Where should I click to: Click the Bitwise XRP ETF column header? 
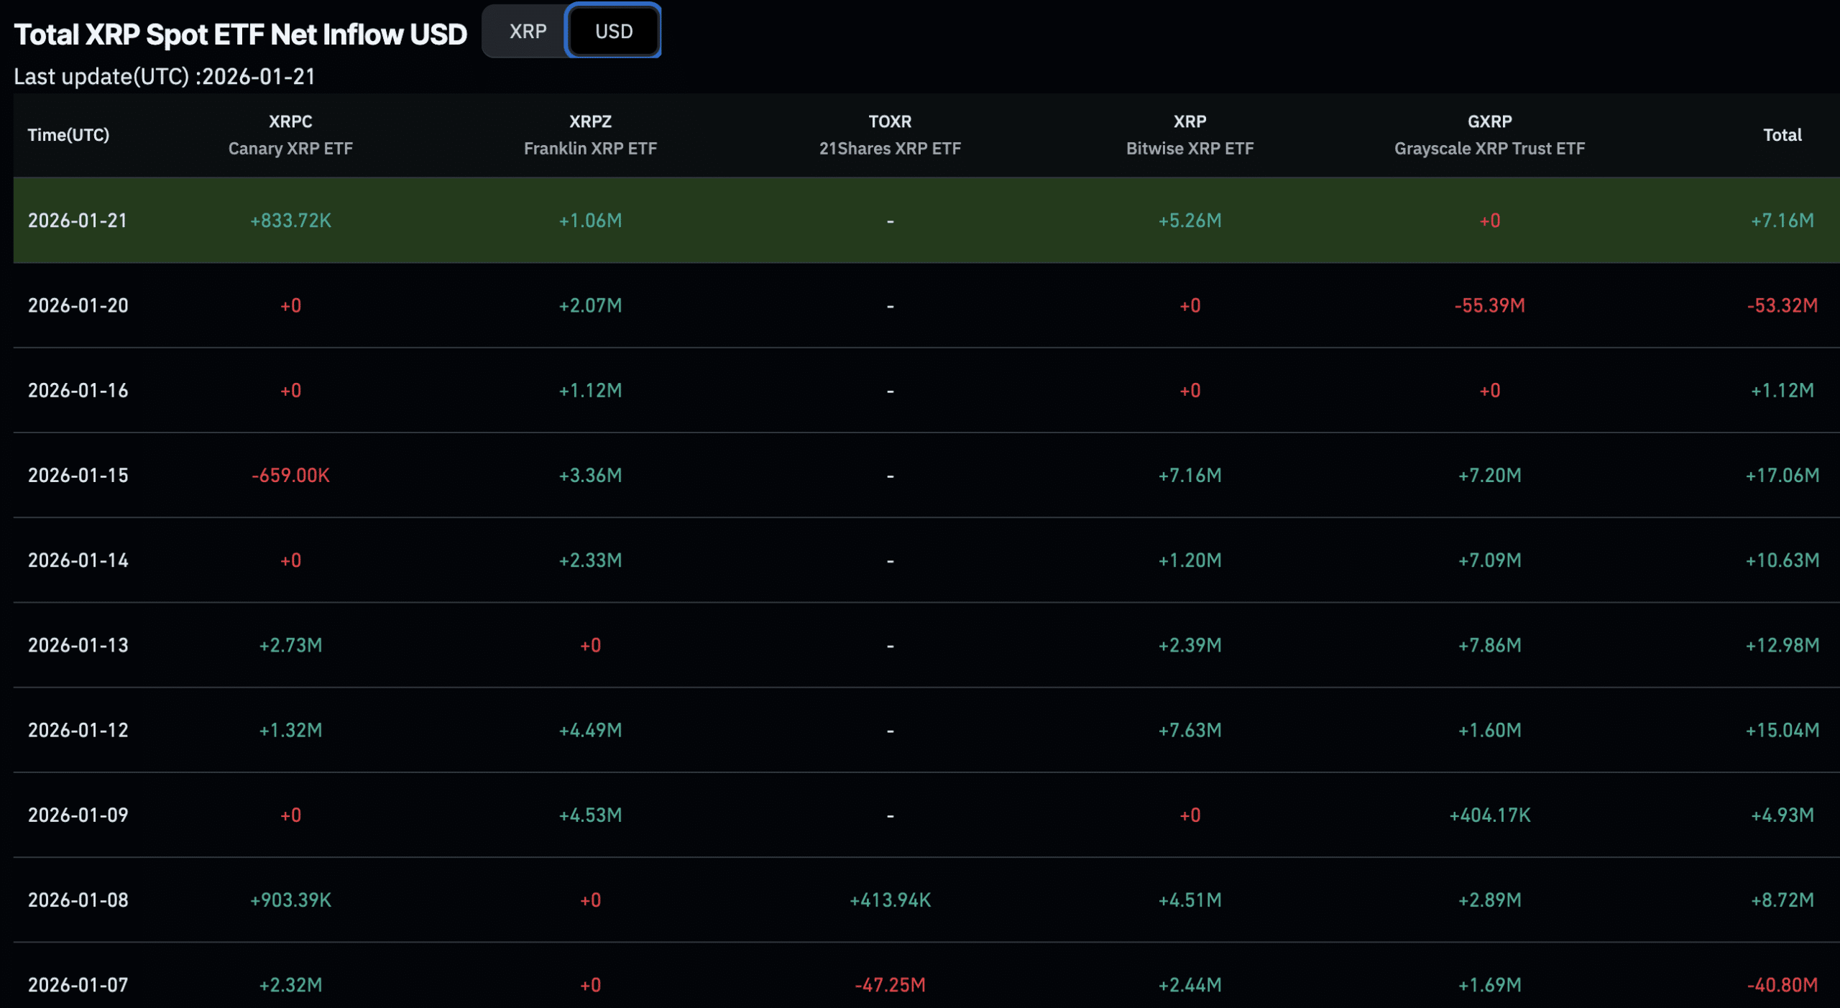pos(1190,134)
